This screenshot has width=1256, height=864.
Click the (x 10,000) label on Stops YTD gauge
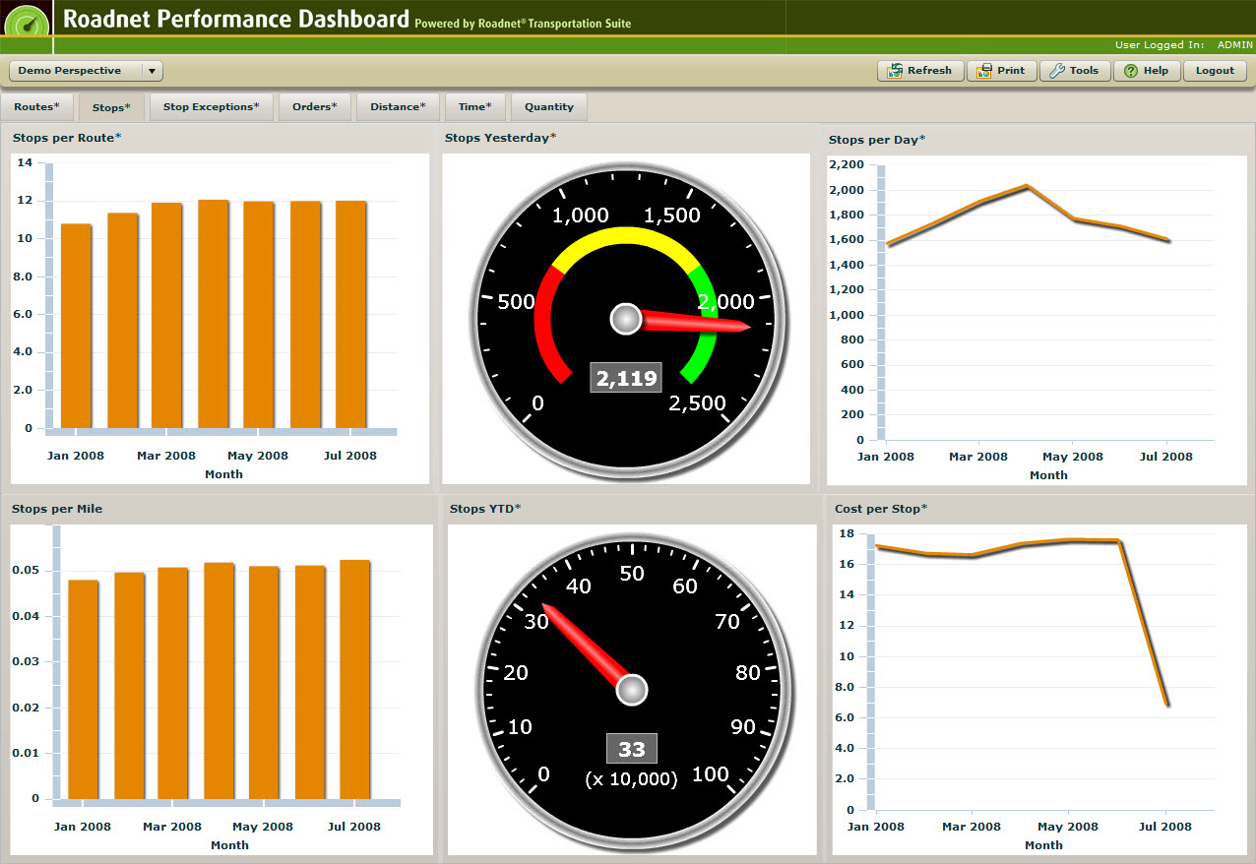(x=631, y=779)
